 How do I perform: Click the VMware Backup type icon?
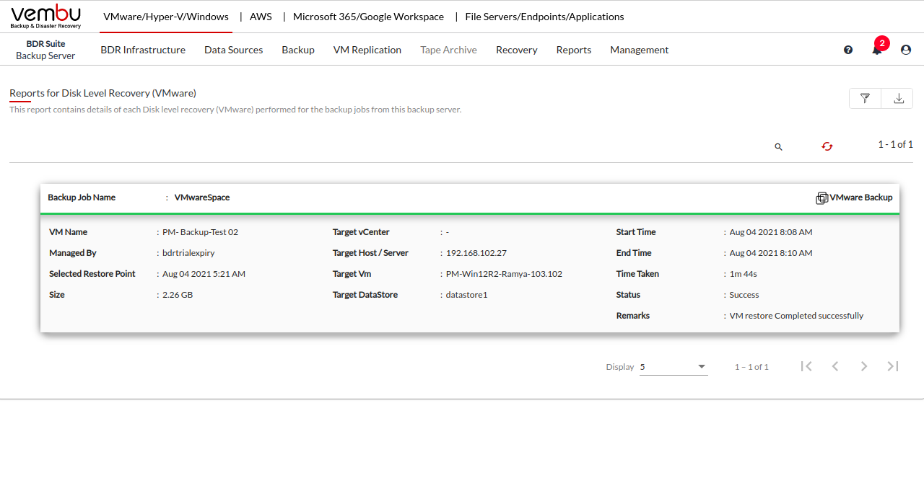[821, 198]
